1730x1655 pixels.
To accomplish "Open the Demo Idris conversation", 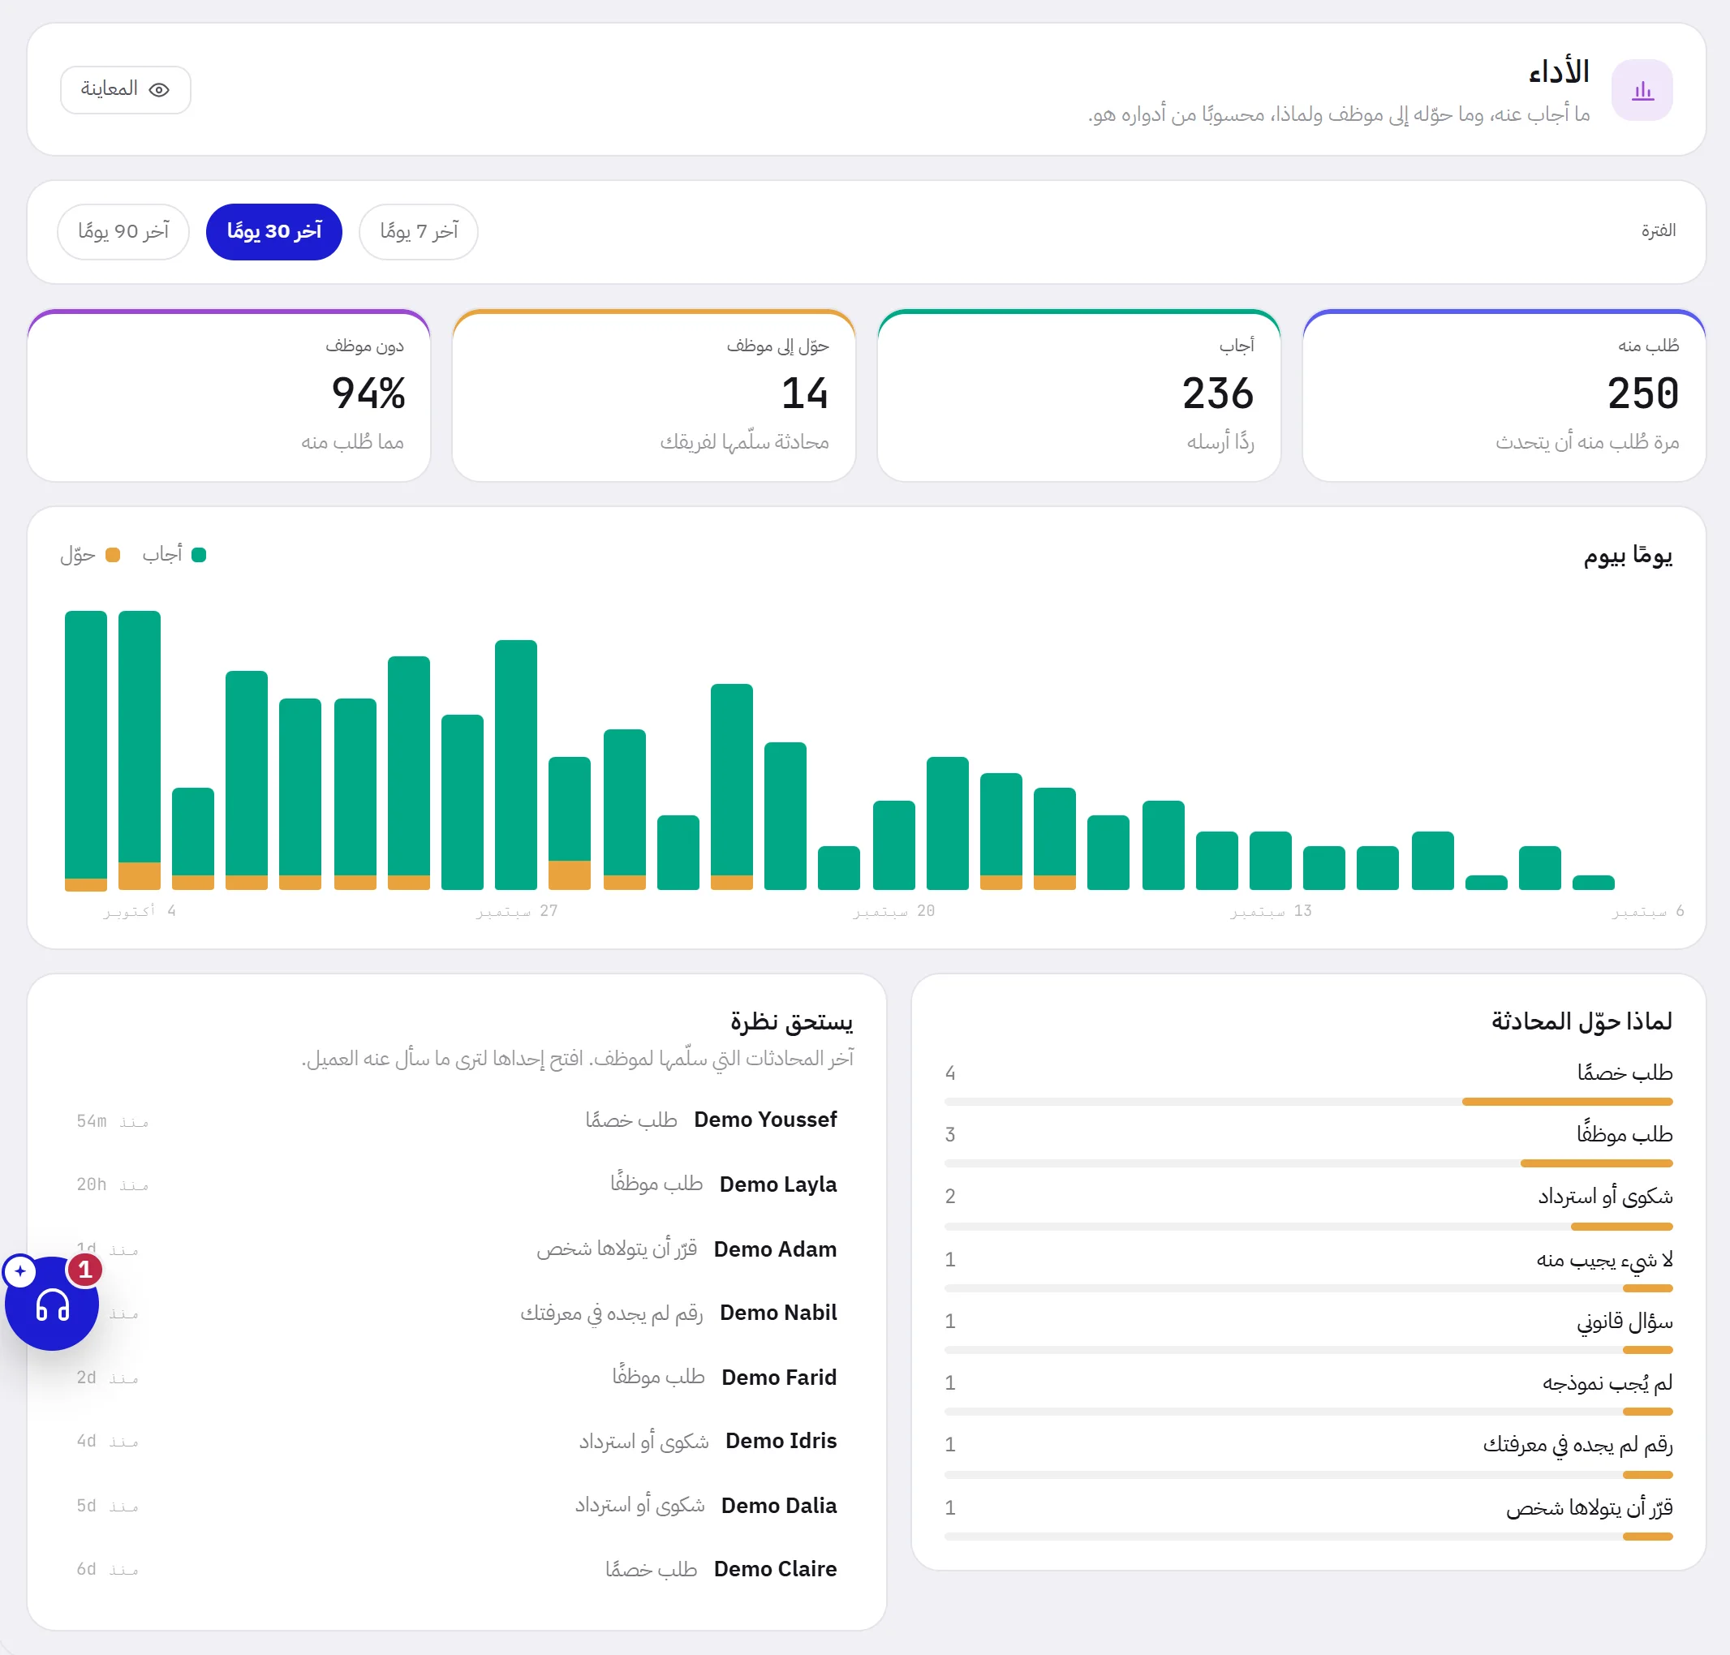I will (x=457, y=1442).
